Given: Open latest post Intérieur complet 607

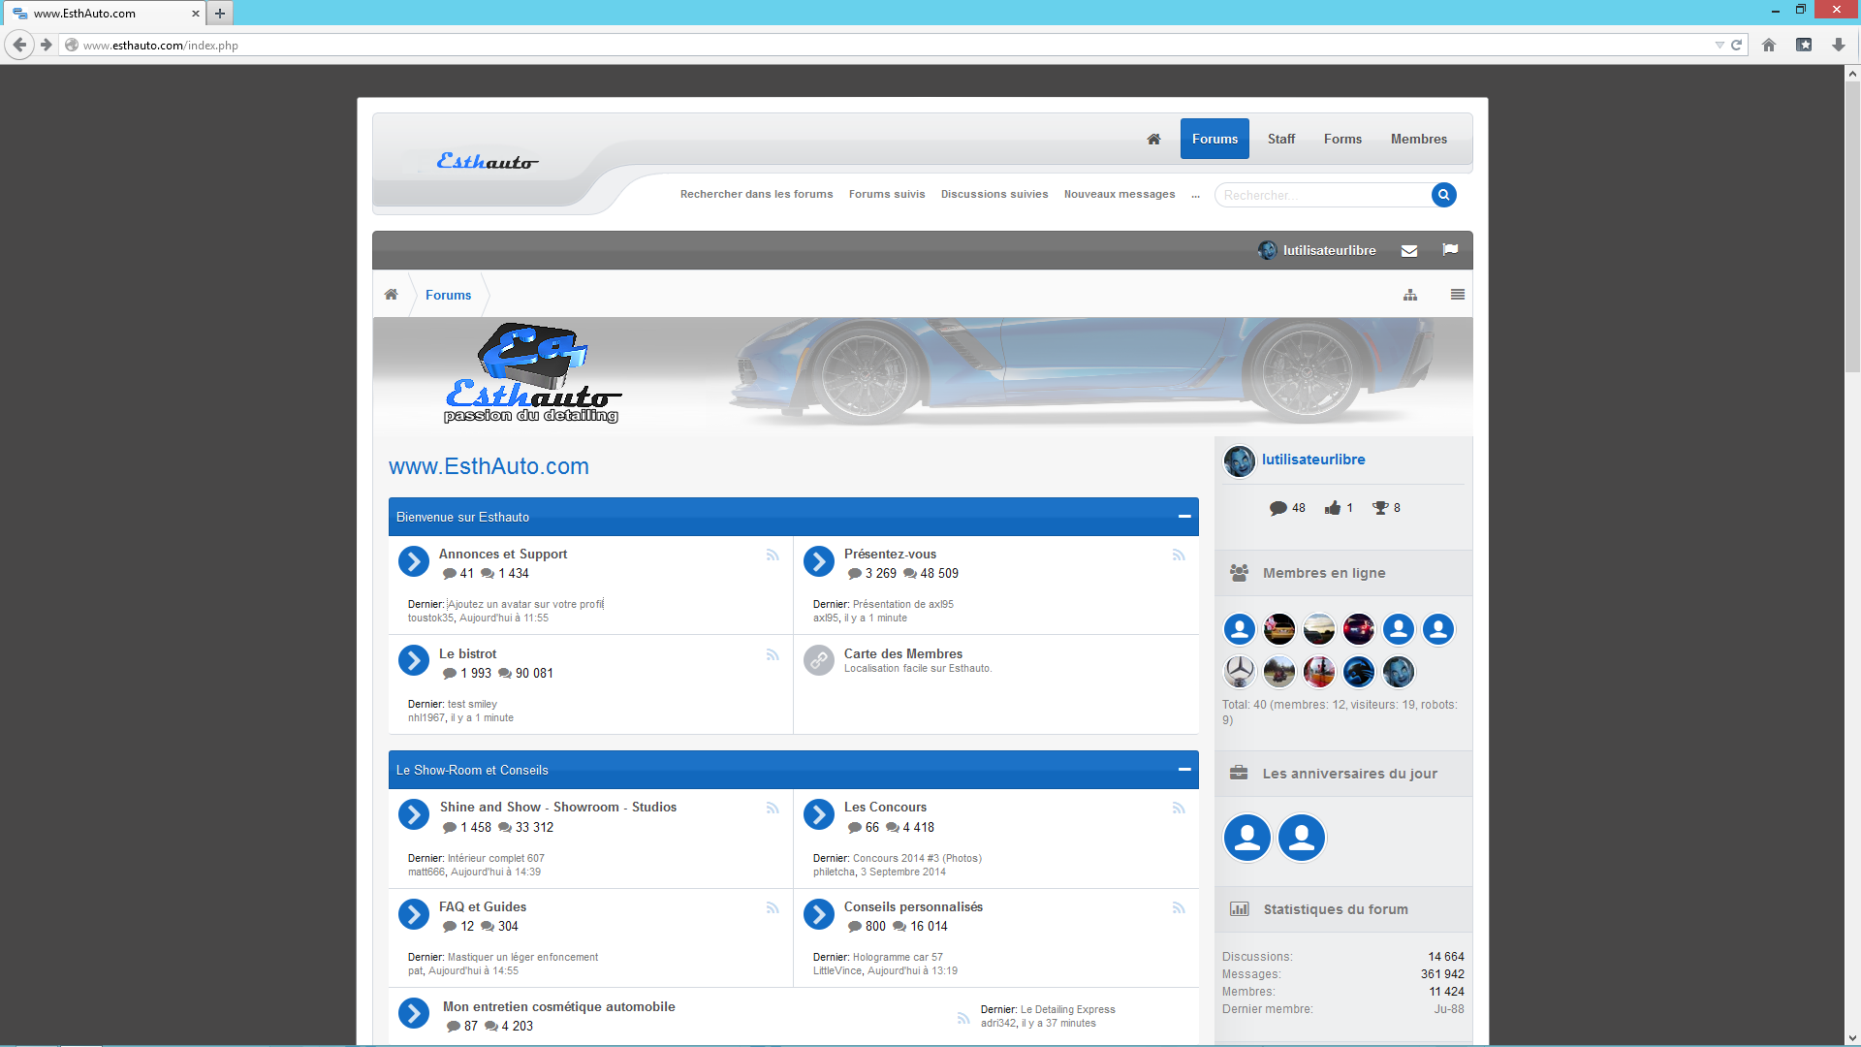Looking at the screenshot, I should tap(496, 858).
